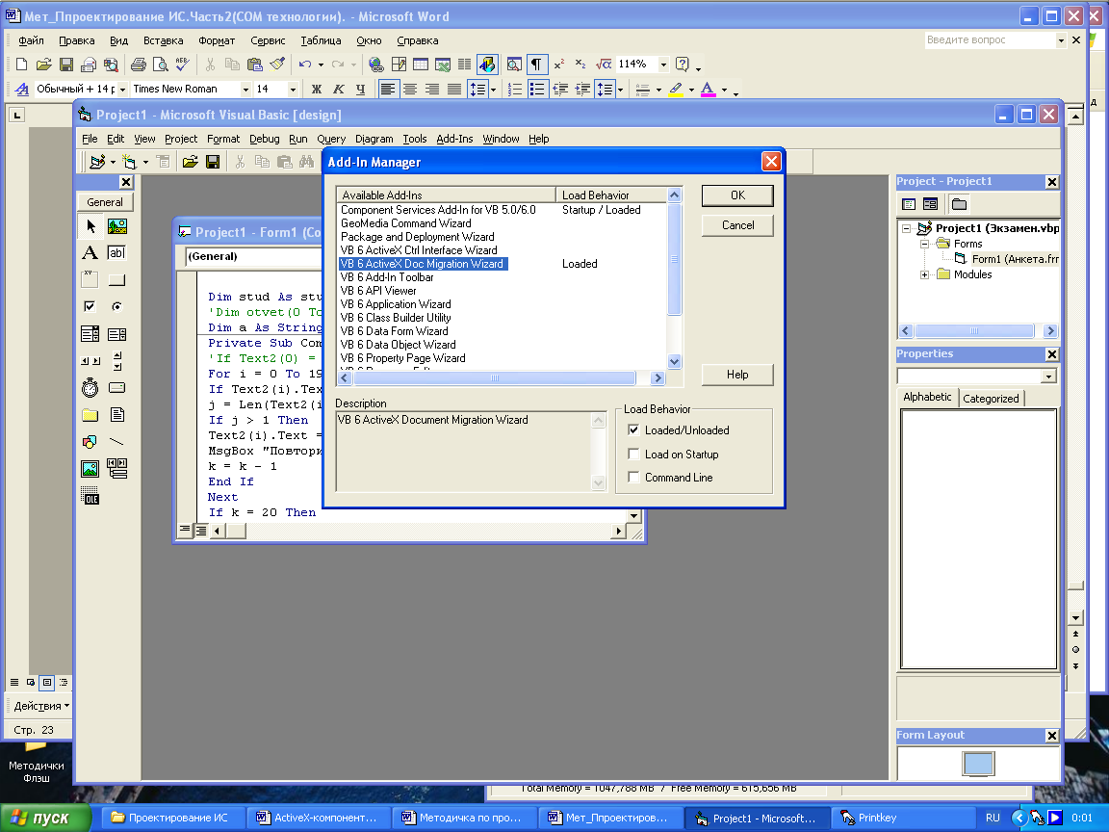Select the Timer tool in toolbox
Viewport: 1109px width, 832px height.
click(90, 388)
